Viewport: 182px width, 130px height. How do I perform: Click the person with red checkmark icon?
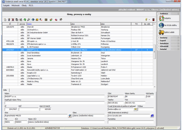tap(41, 20)
